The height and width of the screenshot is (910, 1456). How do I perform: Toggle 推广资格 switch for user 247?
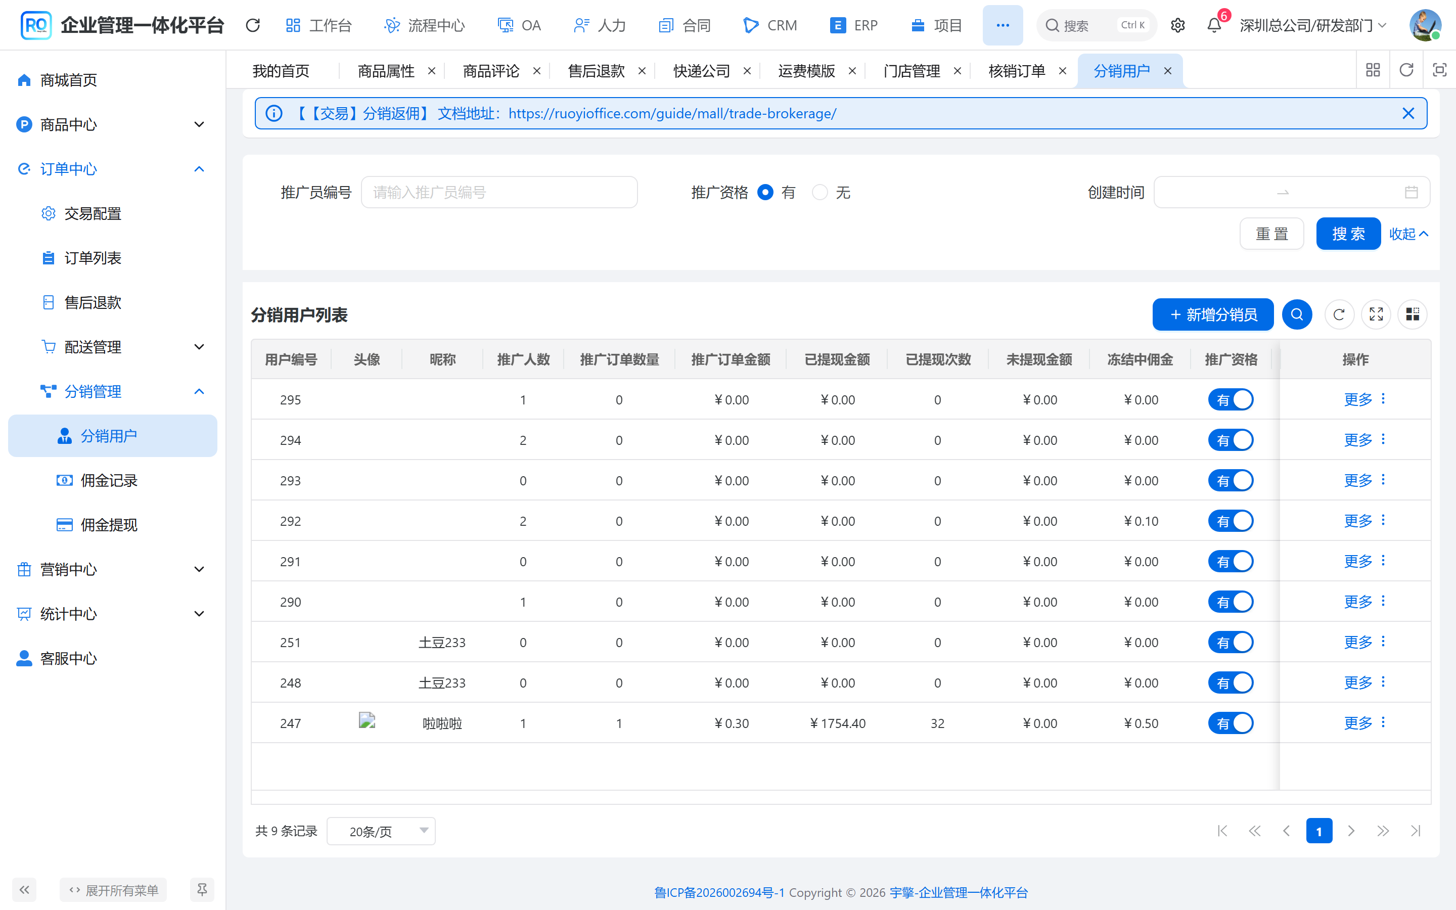point(1231,723)
